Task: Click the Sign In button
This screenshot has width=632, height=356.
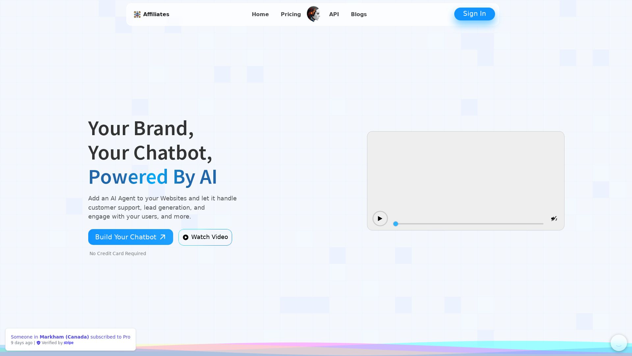Action: pos(474,14)
